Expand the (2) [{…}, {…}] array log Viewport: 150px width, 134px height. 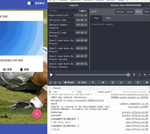[x=52, y=122]
